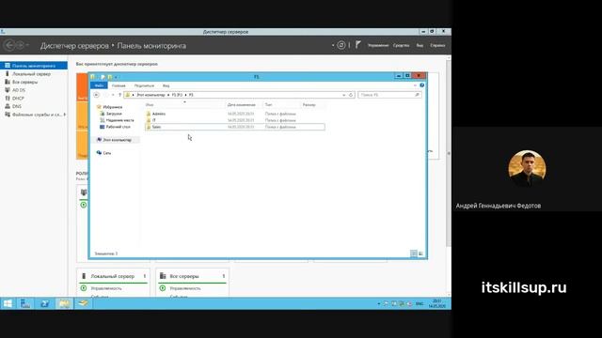Select the Sales folder row

pos(235,127)
